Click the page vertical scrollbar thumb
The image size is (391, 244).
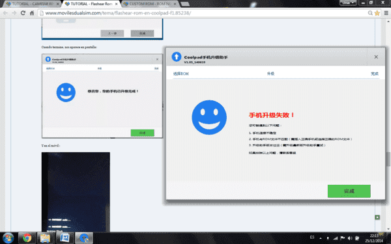coord(388,159)
